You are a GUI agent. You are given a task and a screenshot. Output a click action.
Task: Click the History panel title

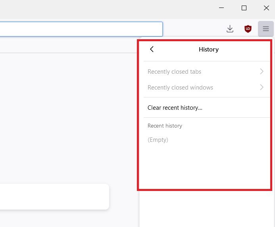[x=209, y=50]
